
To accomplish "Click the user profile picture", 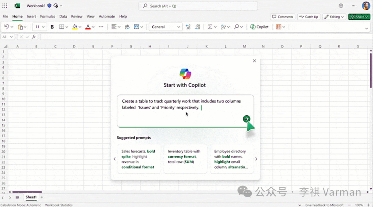I will coord(366,6).
